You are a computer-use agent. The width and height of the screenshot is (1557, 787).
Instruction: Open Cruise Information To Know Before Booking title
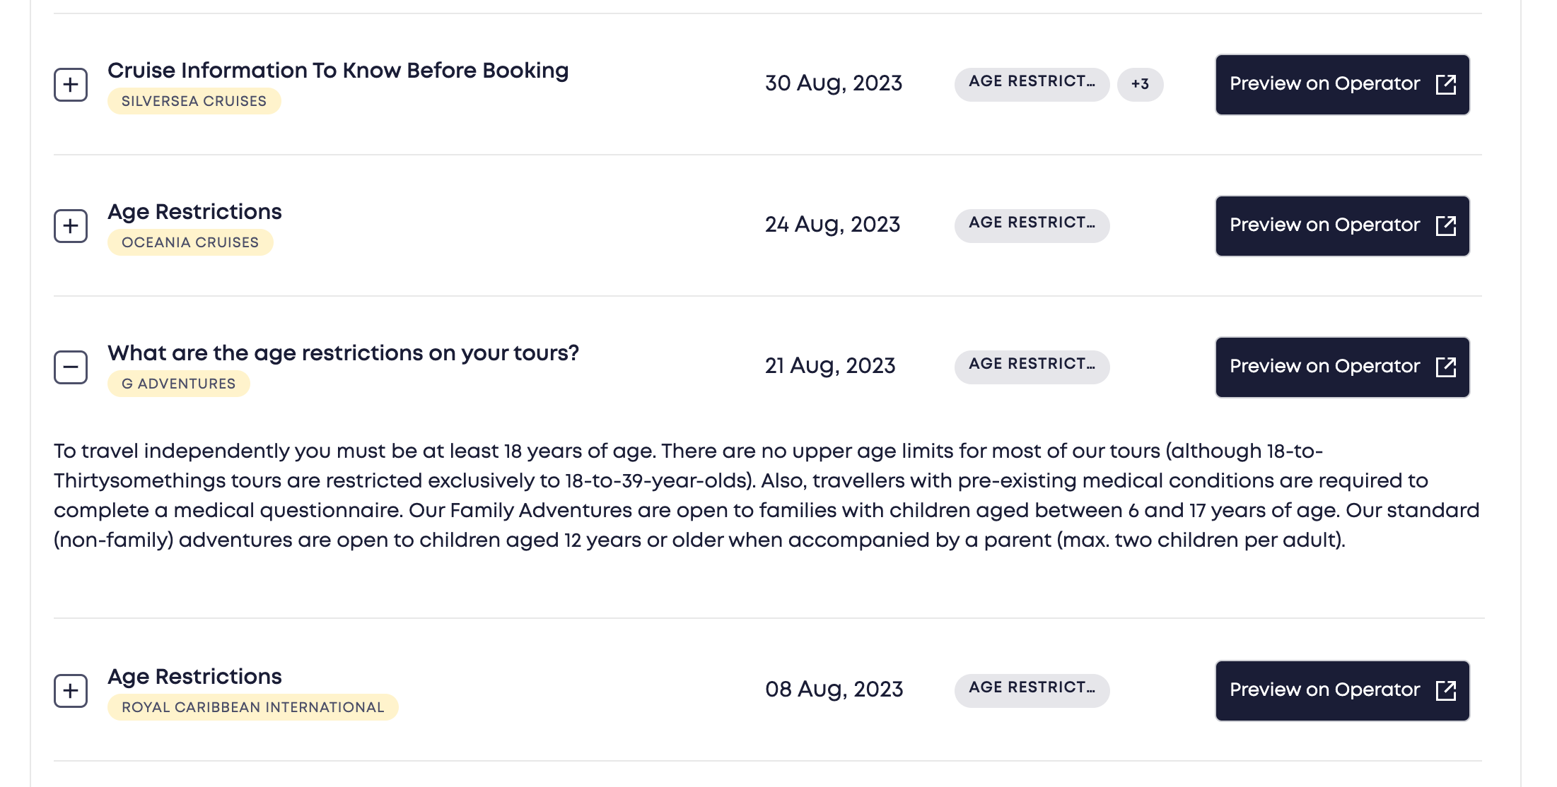338,70
